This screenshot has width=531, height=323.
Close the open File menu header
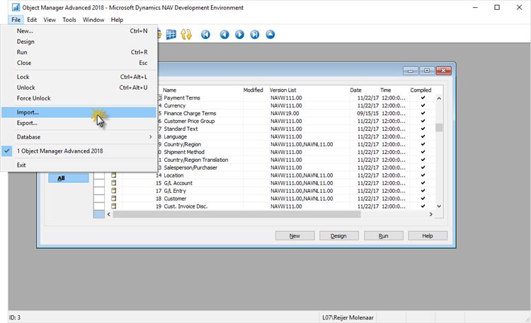[16, 20]
